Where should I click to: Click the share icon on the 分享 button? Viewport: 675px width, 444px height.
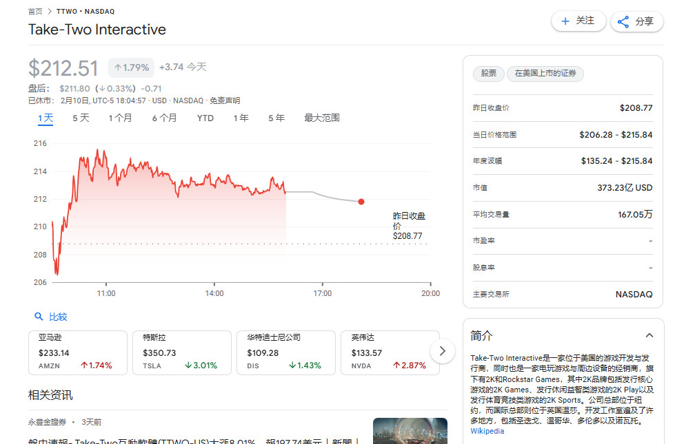tap(623, 21)
